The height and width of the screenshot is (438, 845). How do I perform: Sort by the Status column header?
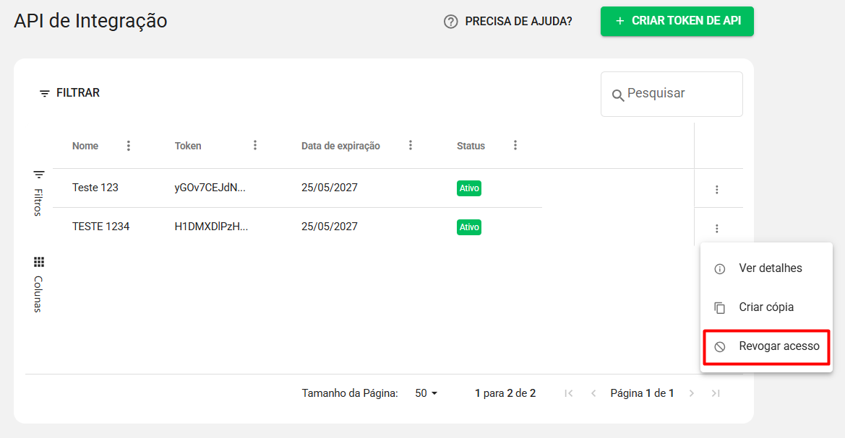click(471, 146)
